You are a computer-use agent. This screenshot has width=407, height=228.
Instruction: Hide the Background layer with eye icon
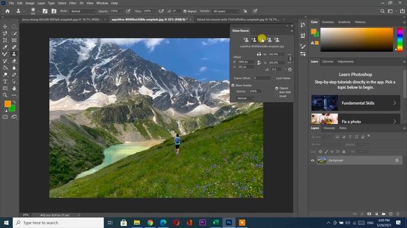pyautogui.click(x=312, y=160)
